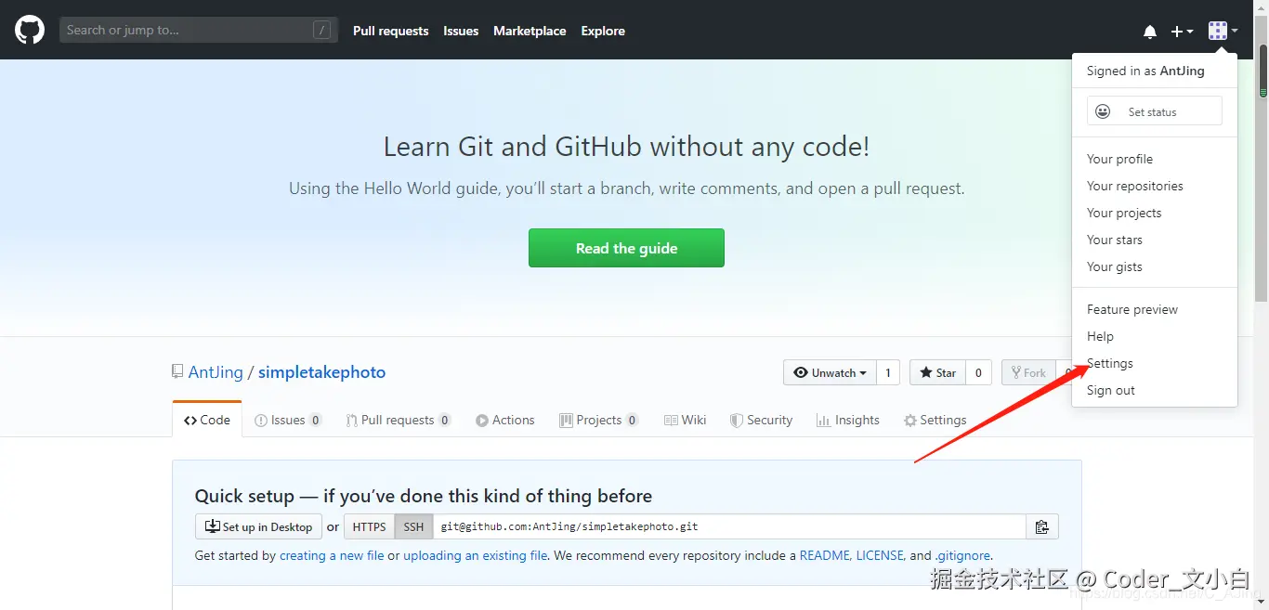Copy clone URL with clipboard icon

click(1042, 526)
